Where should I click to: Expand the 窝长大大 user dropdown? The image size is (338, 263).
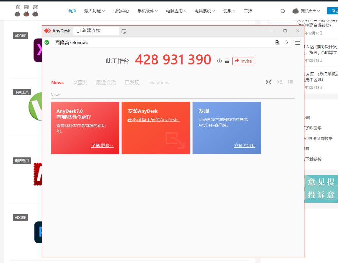tap(310, 11)
